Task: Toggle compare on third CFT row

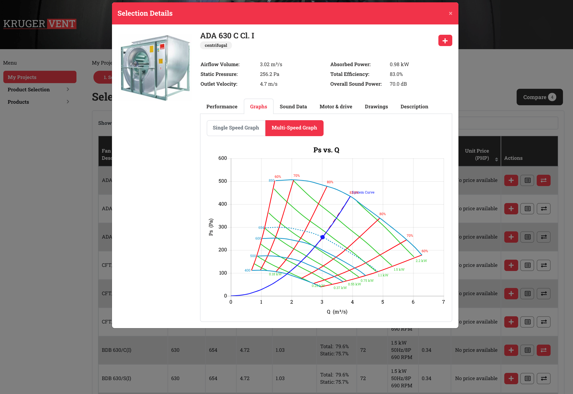Action: [x=544, y=322]
